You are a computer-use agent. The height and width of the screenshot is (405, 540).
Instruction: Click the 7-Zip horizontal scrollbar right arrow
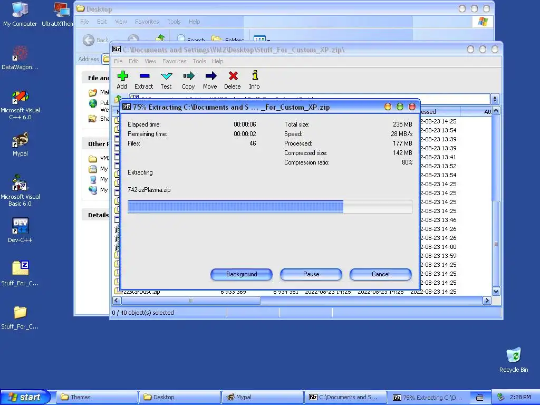tap(487, 301)
